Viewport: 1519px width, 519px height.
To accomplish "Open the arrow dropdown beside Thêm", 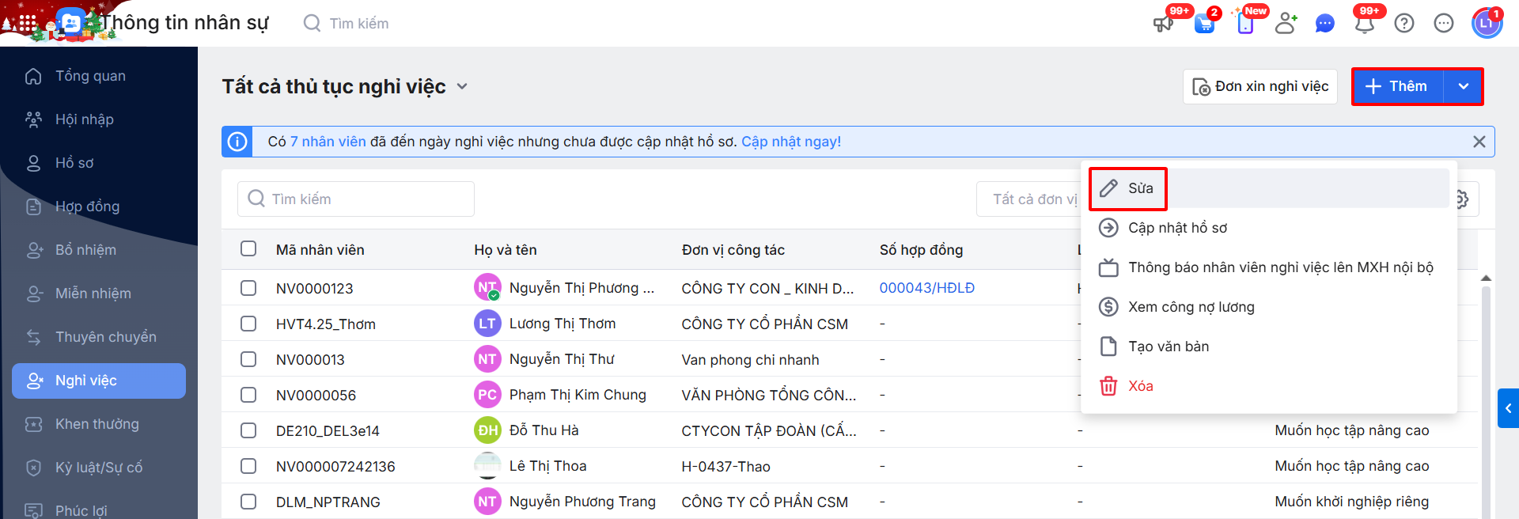I will click(1464, 86).
